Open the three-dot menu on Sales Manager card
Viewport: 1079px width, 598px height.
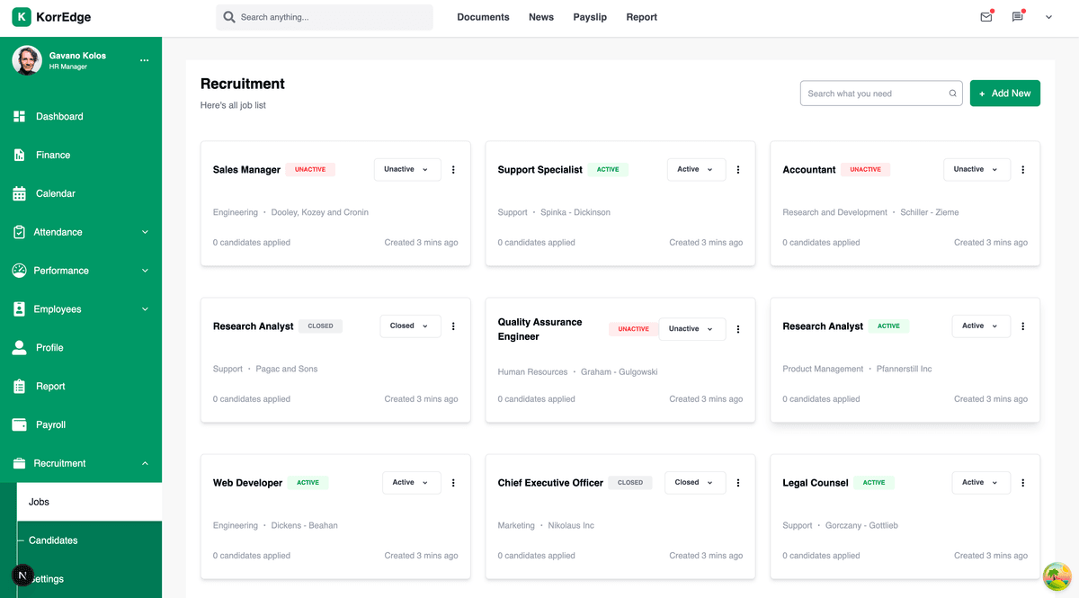[453, 169]
